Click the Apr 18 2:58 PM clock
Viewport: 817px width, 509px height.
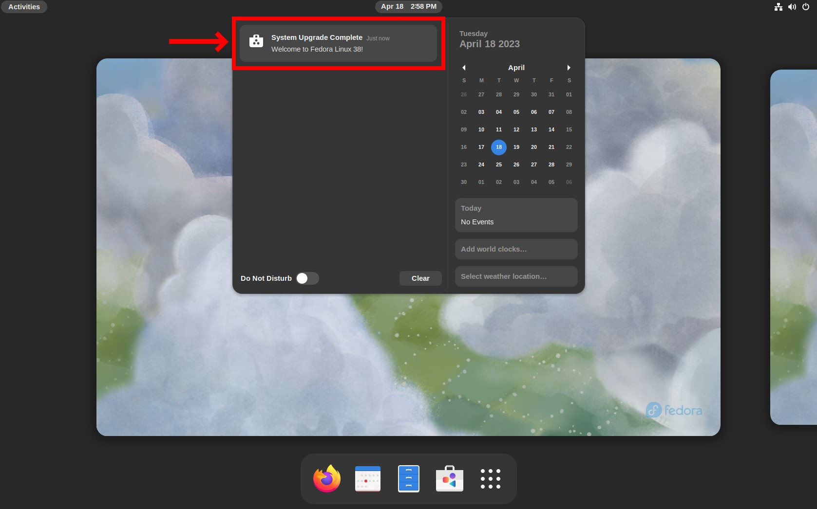pos(409,7)
